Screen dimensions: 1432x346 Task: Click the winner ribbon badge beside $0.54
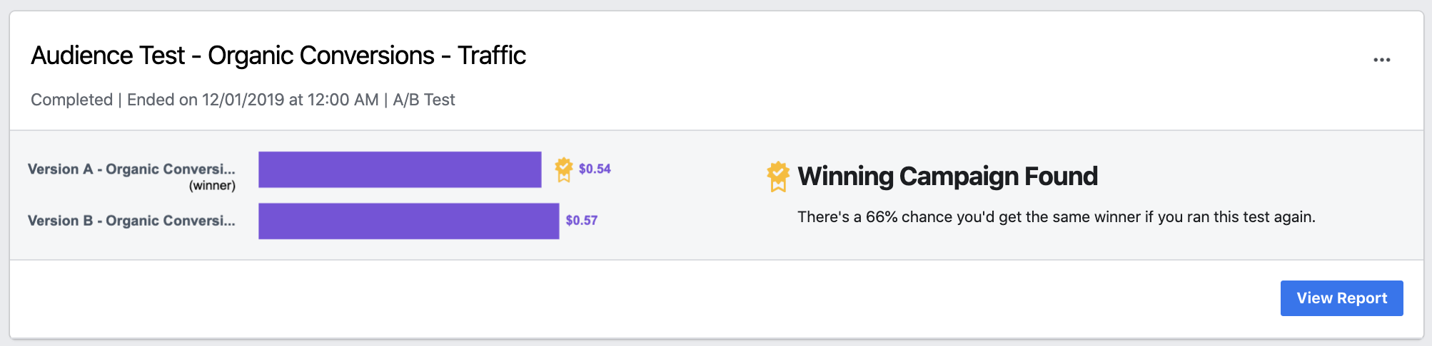(564, 169)
